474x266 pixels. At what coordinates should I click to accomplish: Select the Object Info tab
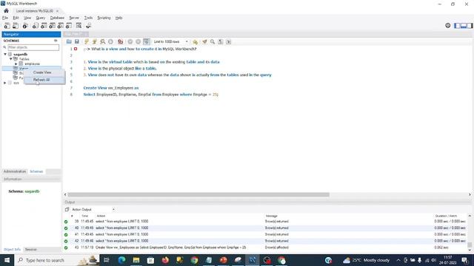coord(12,250)
